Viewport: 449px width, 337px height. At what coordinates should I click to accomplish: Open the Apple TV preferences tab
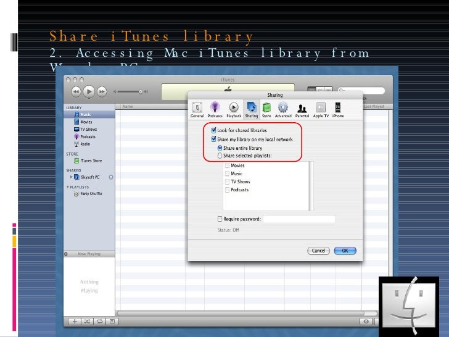point(321,109)
